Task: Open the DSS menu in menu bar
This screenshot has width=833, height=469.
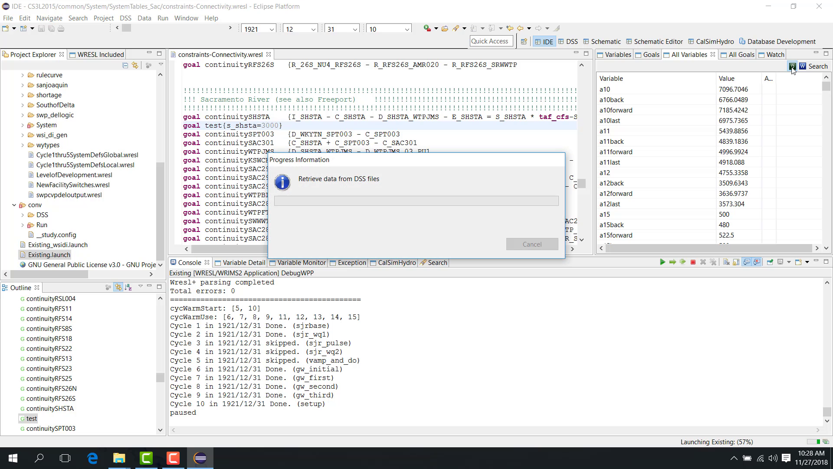Action: (x=125, y=18)
